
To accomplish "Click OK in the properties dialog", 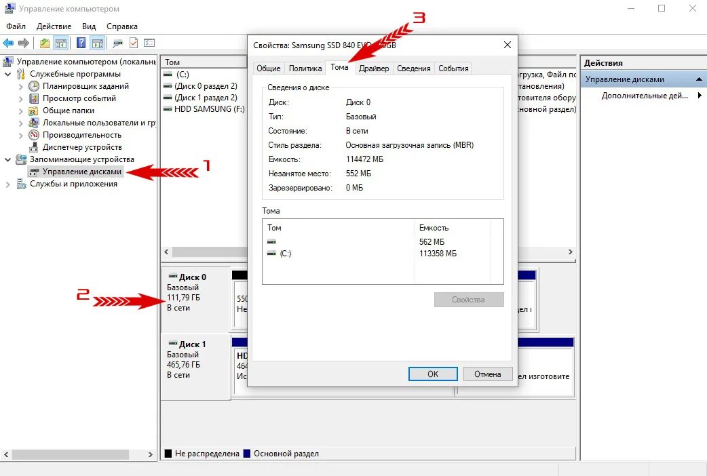I will 433,374.
